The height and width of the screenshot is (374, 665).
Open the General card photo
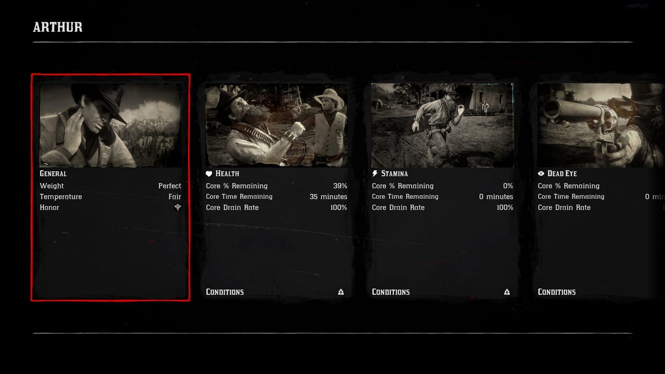110,125
